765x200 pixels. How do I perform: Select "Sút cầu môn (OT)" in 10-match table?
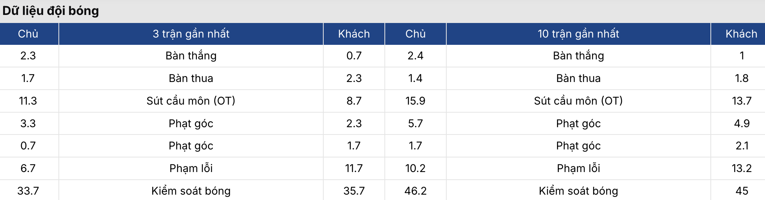coord(578,101)
